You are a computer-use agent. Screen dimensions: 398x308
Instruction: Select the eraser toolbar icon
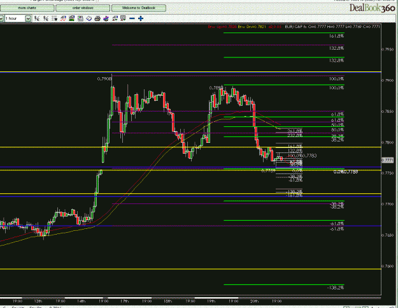tap(89, 18)
